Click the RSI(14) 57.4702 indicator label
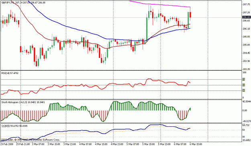Viewport: 251px width, 146px height. click(x=10, y=73)
